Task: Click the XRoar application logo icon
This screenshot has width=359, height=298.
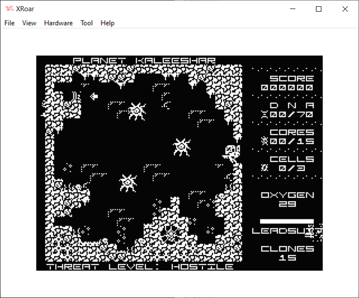Action: pos(9,9)
